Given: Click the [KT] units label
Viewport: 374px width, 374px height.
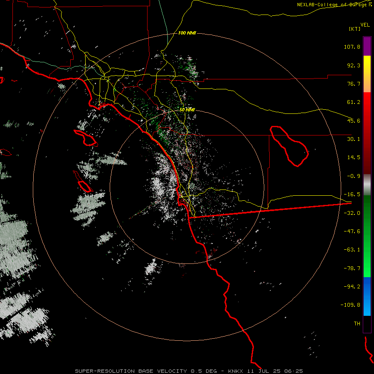Looking at the screenshot, I should (x=355, y=29).
